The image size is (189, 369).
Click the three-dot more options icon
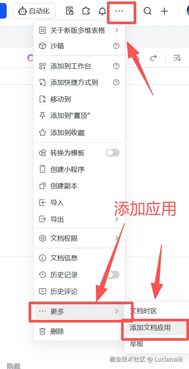point(119,11)
